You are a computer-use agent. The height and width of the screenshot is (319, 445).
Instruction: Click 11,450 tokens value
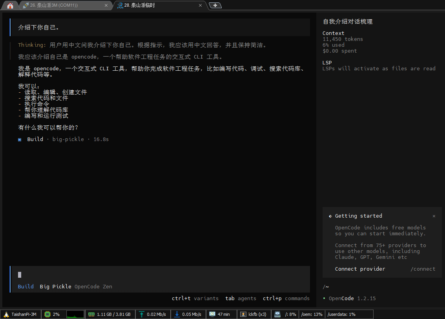point(343,39)
